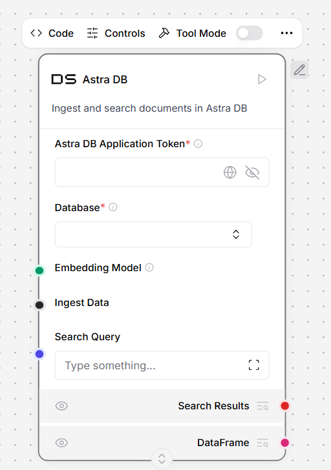Viewport: 331px width, 470px height.
Task: Inspect the DataFrame output icon
Action: [262, 443]
